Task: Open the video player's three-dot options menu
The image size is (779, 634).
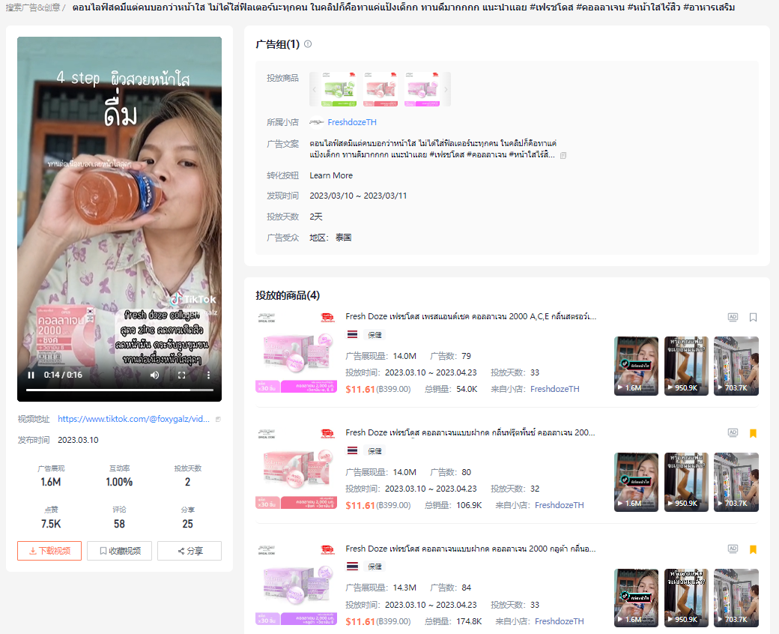Action: click(x=208, y=375)
